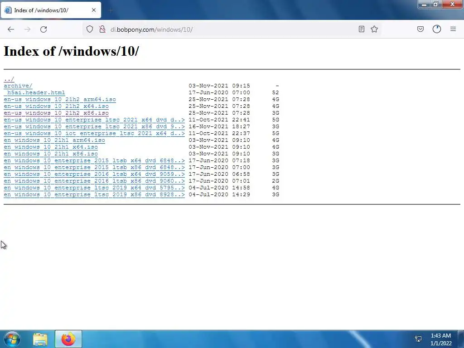The image size is (464, 348).
Task: Download en-us_windows_10_21h2_x64.iso
Action: pos(56,106)
